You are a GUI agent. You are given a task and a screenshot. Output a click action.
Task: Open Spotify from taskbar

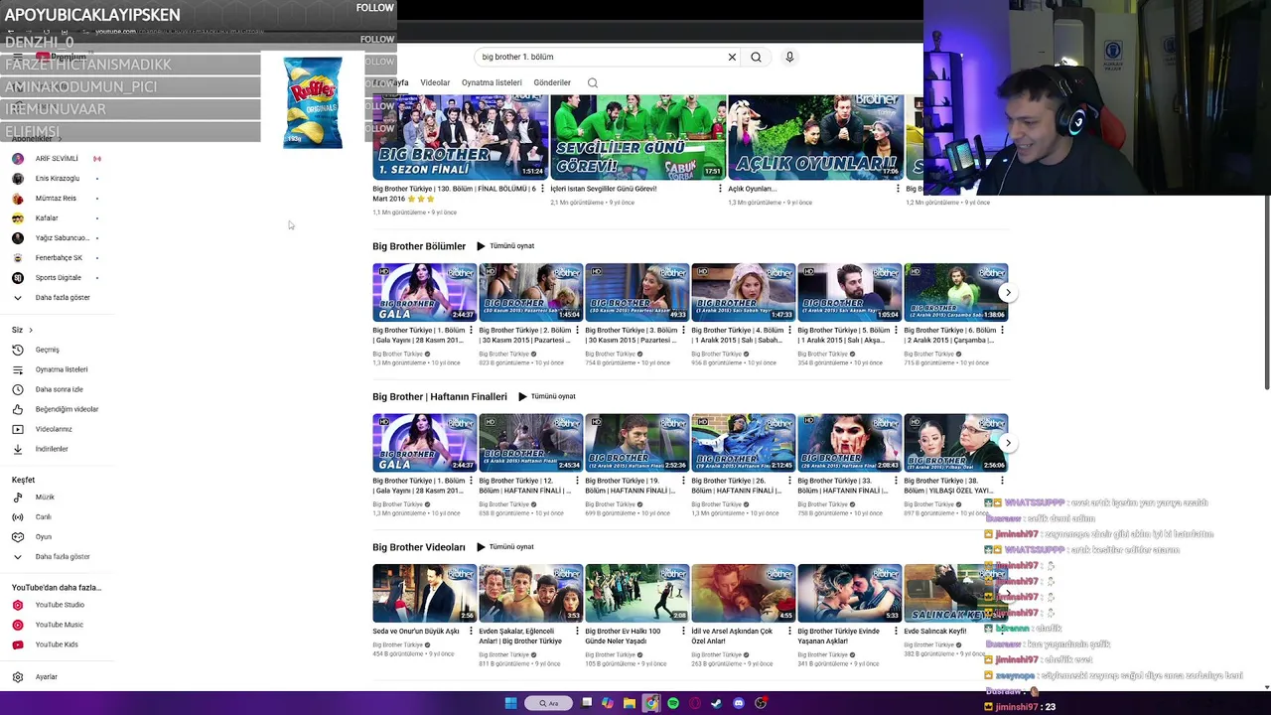(673, 703)
